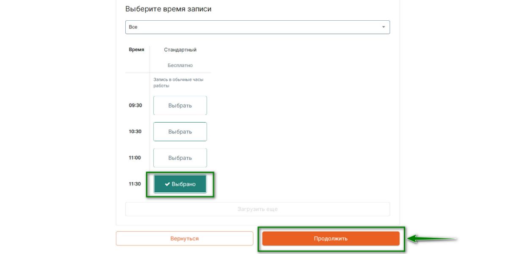
Task: Go back using the "Вернуться" button
Action: point(184,238)
